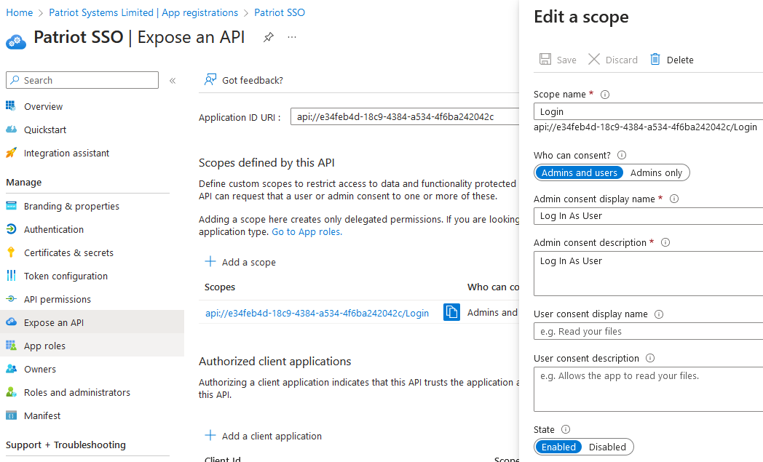Image resolution: width=763 pixels, height=462 pixels.
Task: Click the Manifest icon
Action: pos(11,415)
